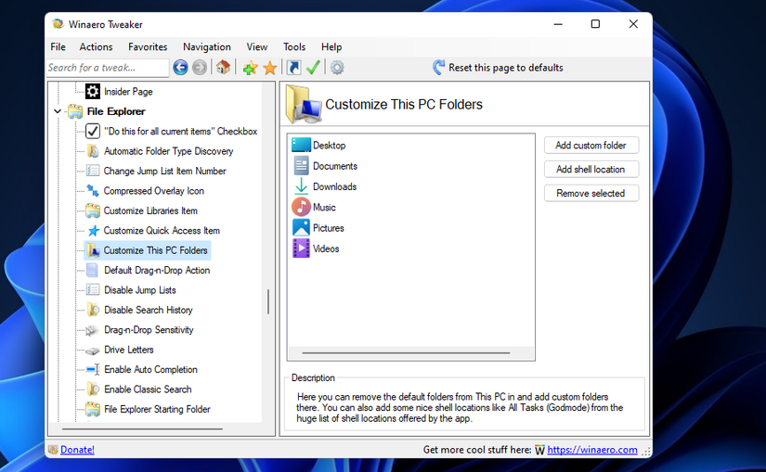The image size is (766, 472).
Task: Click the Donate icon in status bar
Action: pos(53,450)
